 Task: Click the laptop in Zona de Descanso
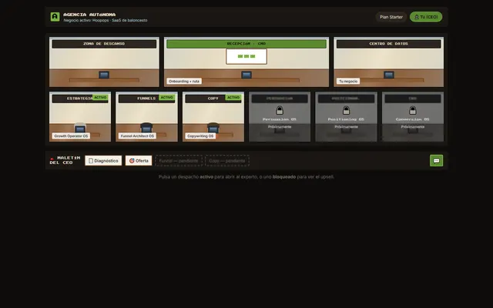(x=104, y=75)
